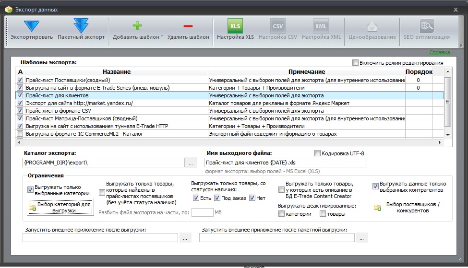This screenshot has width=468, height=268.
Task: Enable Включить режим редактирования checkbox
Action: coord(355,63)
